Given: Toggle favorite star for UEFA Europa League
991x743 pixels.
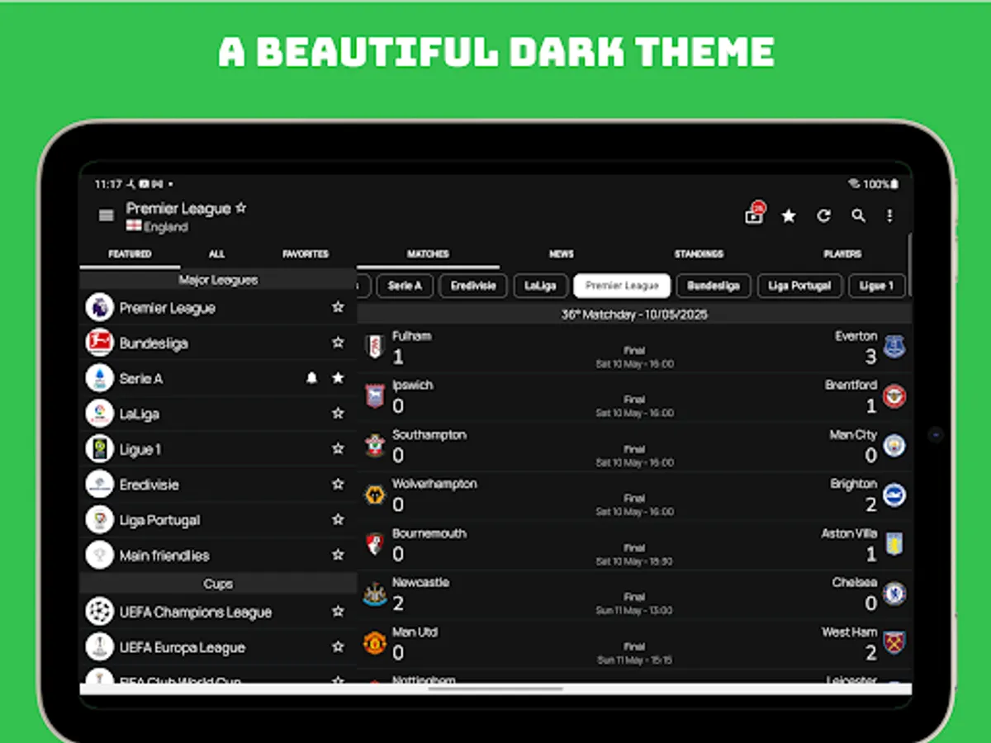Looking at the screenshot, I should pos(338,647).
